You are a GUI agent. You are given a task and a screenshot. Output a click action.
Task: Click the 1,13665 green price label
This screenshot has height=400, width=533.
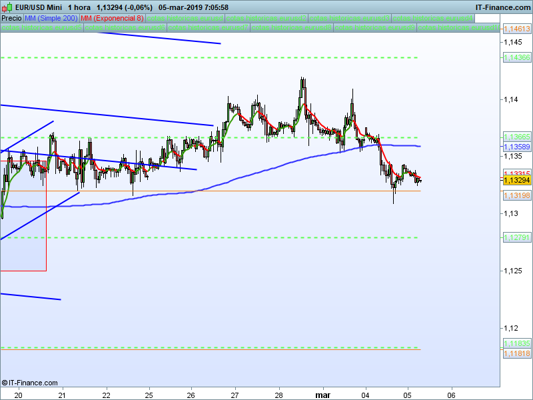click(x=517, y=137)
